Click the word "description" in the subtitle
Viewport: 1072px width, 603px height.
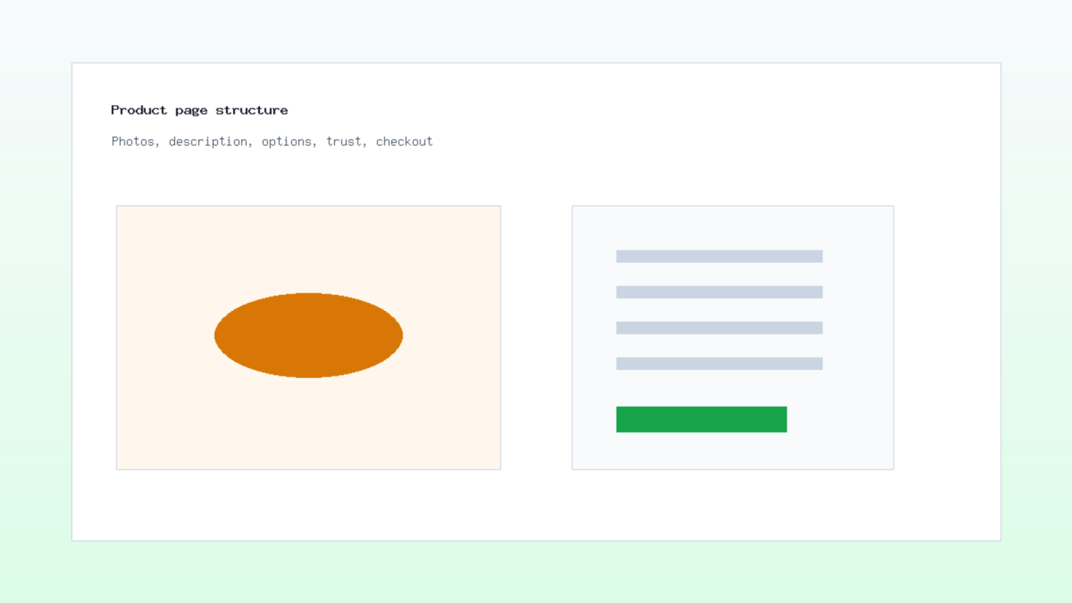coord(208,141)
